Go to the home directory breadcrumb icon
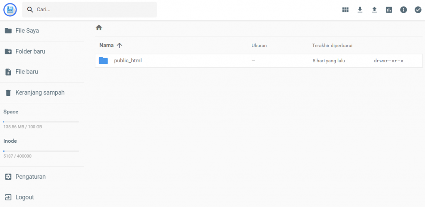Screen dimensions: 425x207 tap(99, 28)
